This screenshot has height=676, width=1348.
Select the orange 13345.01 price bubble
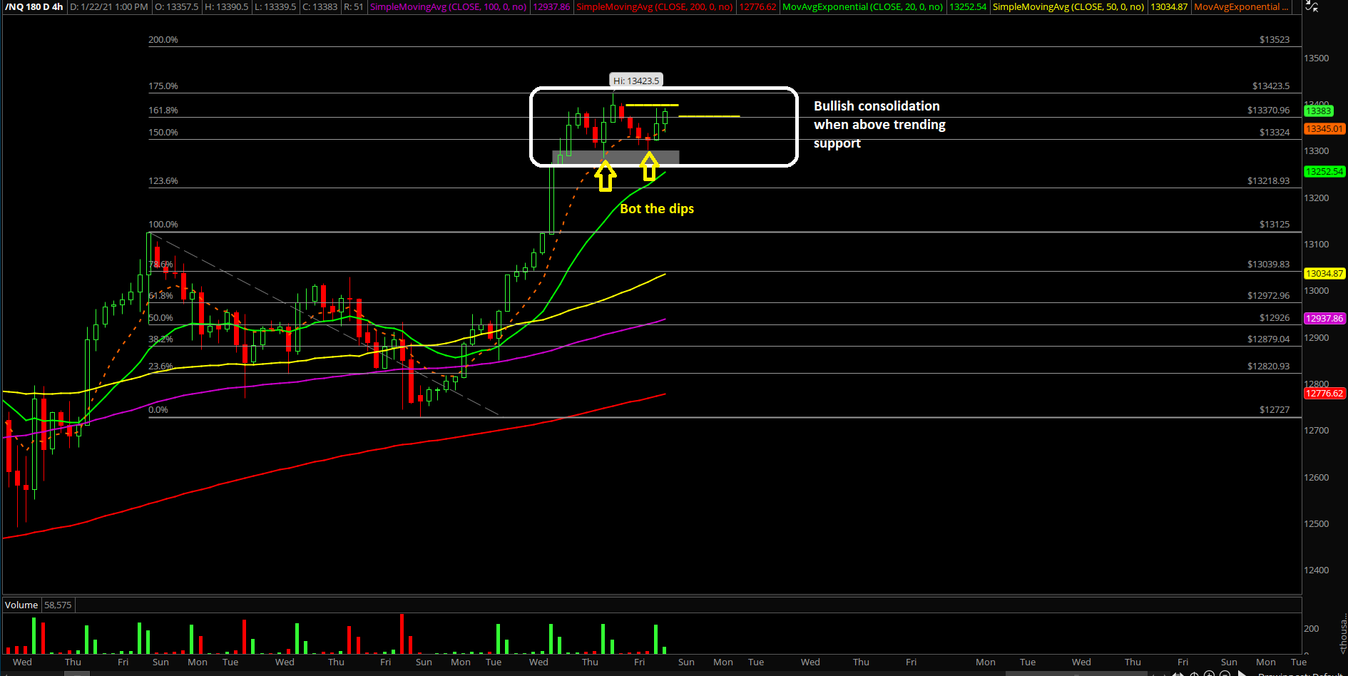[1324, 129]
